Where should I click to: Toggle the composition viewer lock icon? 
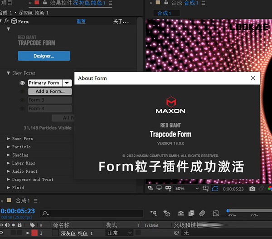(x=166, y=2)
